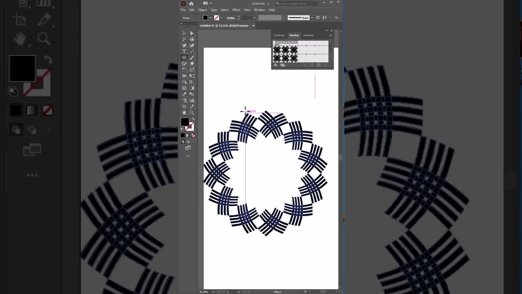This screenshot has width=522, height=294.
Task: Open the Object menu
Action: click(202, 10)
